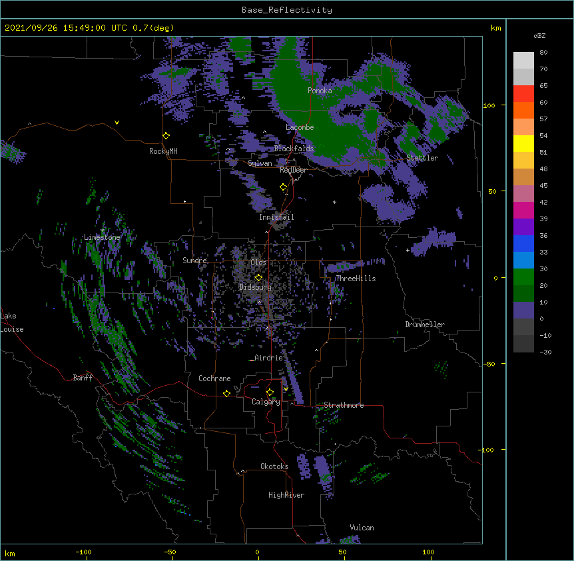Pick the violet 36-39 dBZ swatch
This screenshot has height=561, width=574.
523,227
